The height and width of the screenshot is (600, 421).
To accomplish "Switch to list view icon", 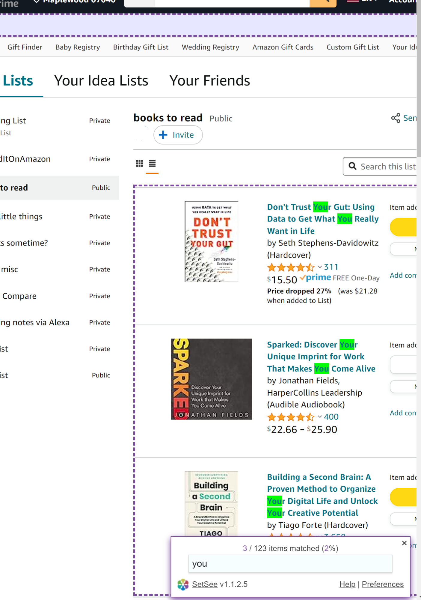I will 152,164.
